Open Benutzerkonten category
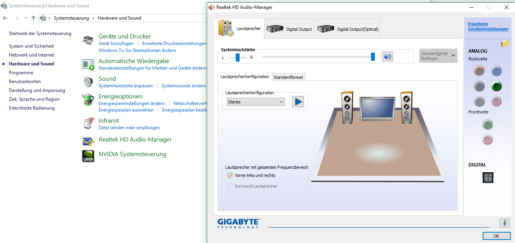The image size is (515, 243). point(25,82)
